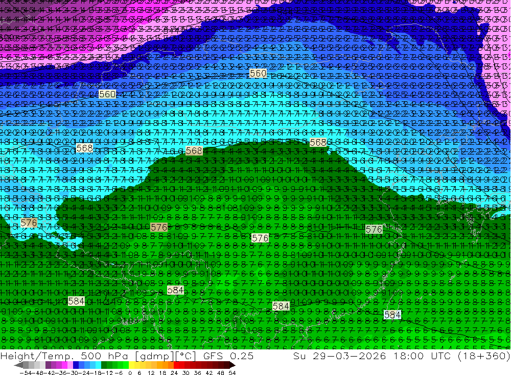Image resolution: width=511 pixels, height=375 pixels.
Task: Click the '(18+360)' forecast hour text
Action: point(484,357)
